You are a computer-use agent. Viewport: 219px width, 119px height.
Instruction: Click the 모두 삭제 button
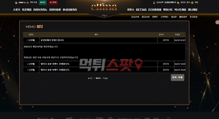(x=178, y=78)
